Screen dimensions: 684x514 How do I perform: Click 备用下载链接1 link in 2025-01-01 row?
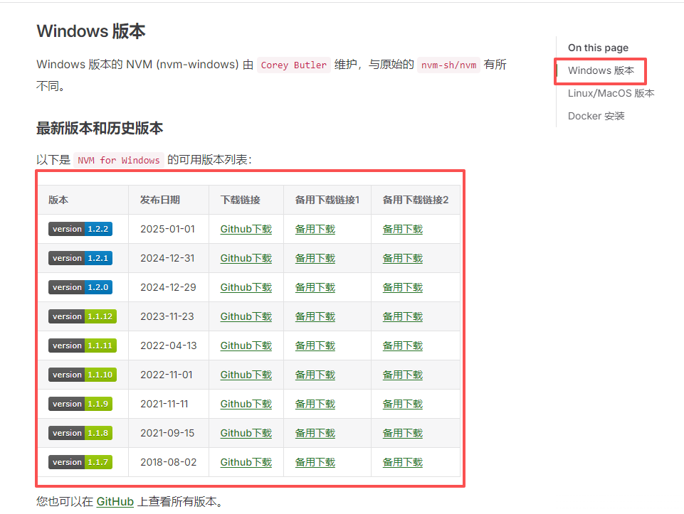point(315,229)
